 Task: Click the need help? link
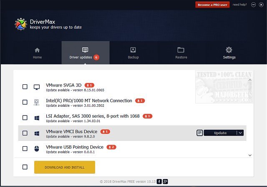tap(239, 5)
